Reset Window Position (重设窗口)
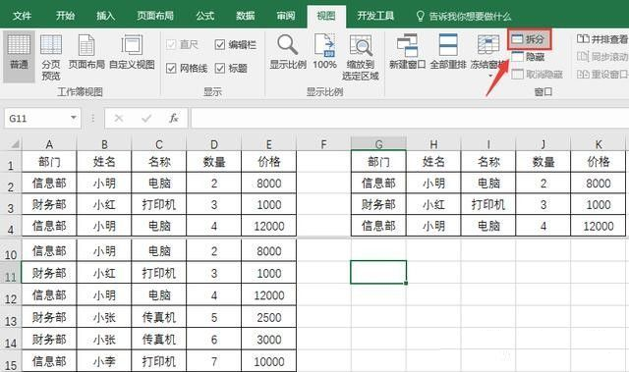 click(x=602, y=74)
